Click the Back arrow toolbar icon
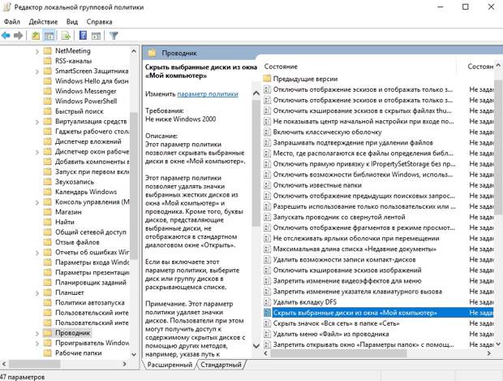 [x=6, y=35]
